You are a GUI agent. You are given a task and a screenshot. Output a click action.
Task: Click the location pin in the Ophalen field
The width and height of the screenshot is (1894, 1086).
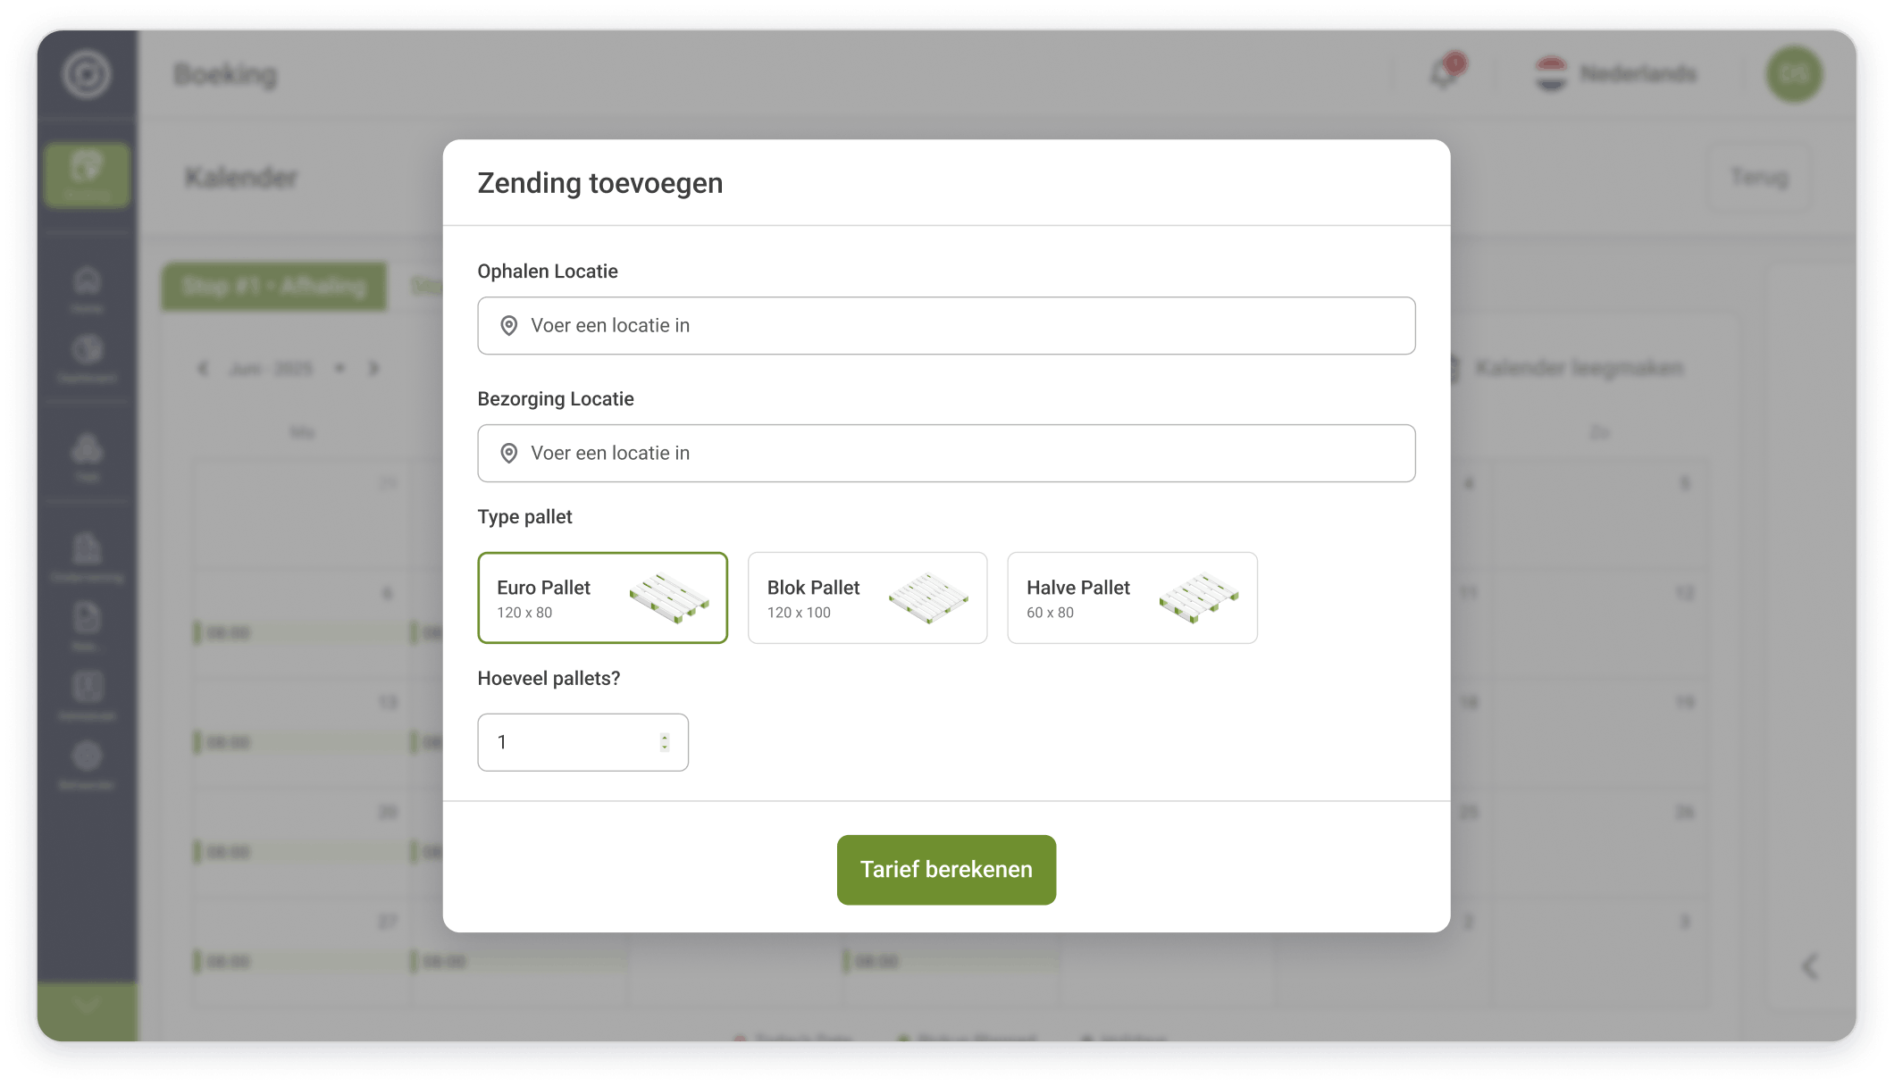508,326
